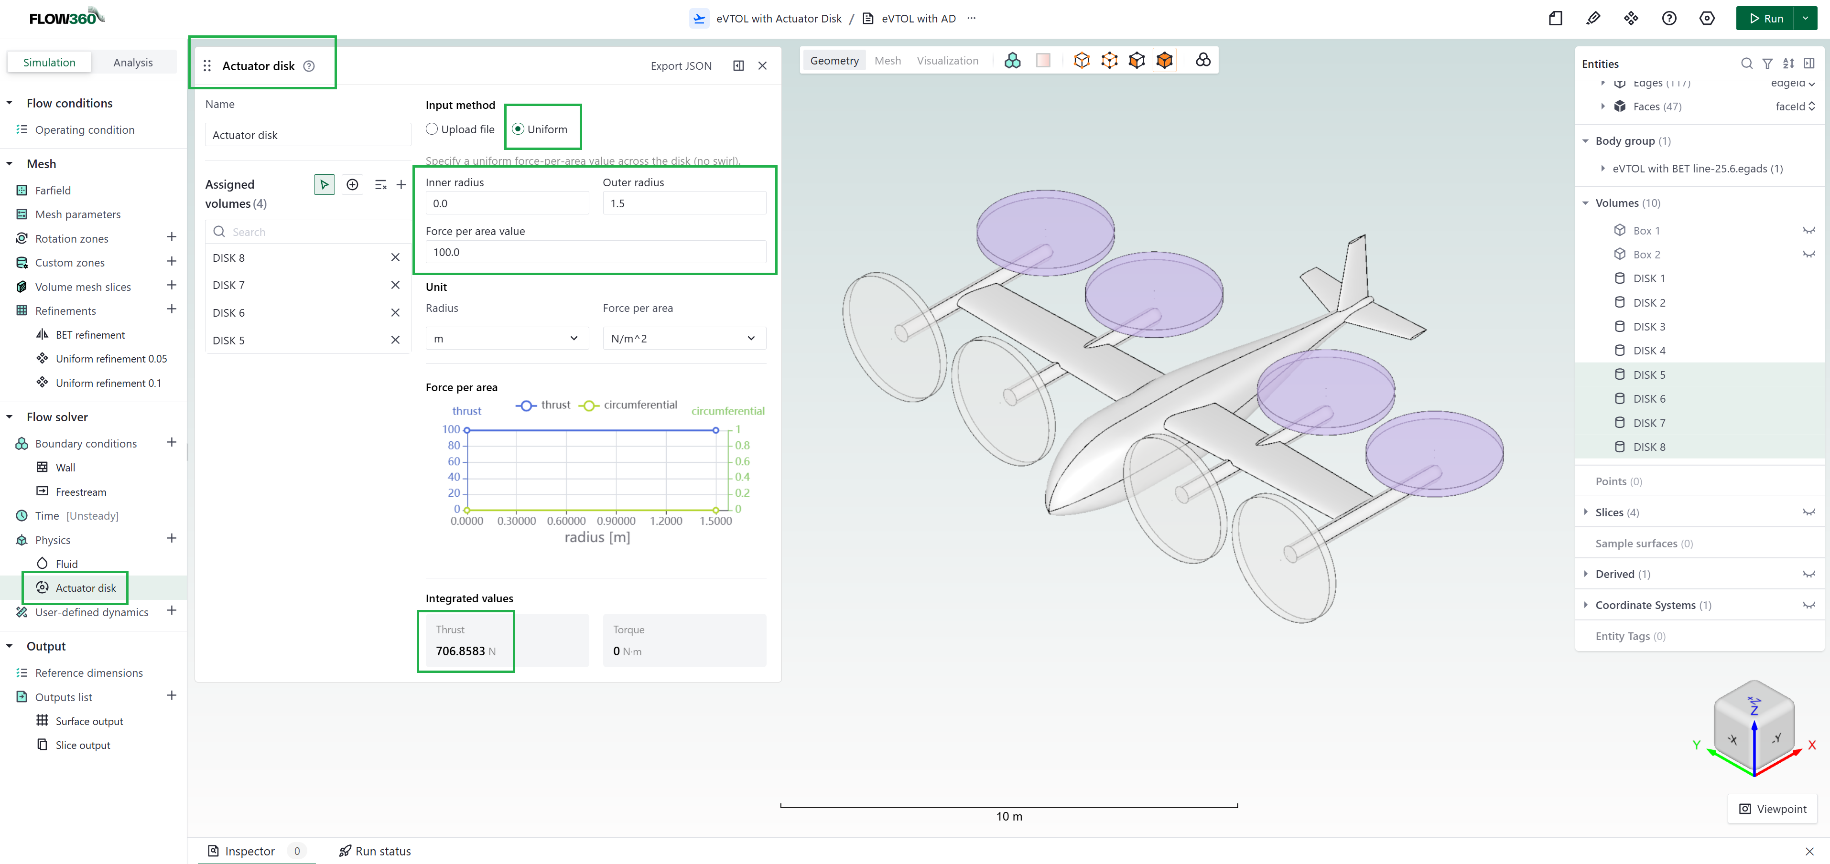The width and height of the screenshot is (1830, 864).
Task: Remove DISK 8 from assigned volumes
Action: pyautogui.click(x=396, y=258)
